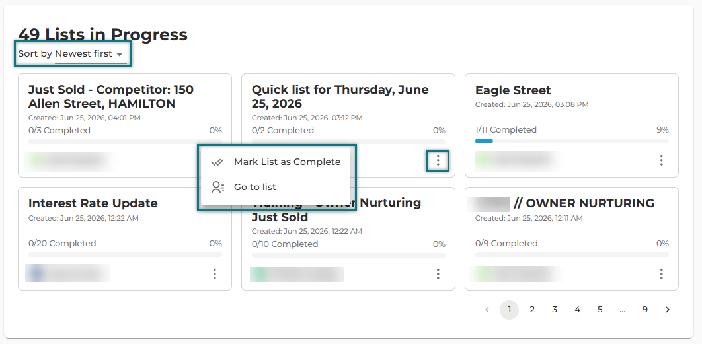
Task: Click the 0/20 Completed text
Action: pyautogui.click(x=61, y=244)
